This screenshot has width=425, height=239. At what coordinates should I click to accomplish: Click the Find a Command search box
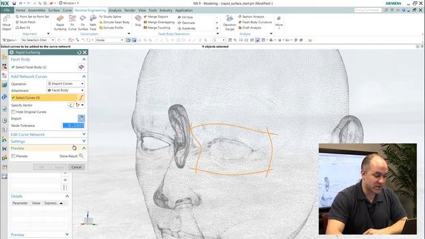[x=368, y=10]
